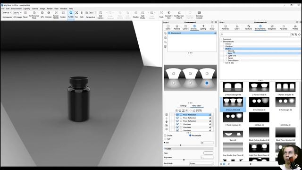Activate the Region render tool
The width and height of the screenshot is (302, 170).
tap(63, 15)
